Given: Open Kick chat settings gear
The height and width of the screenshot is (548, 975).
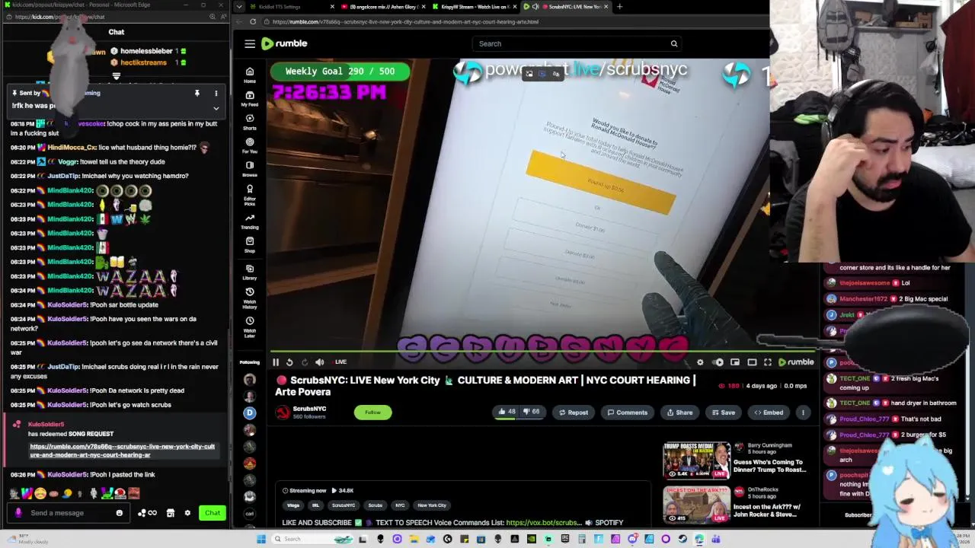Looking at the screenshot, I should pos(187,513).
